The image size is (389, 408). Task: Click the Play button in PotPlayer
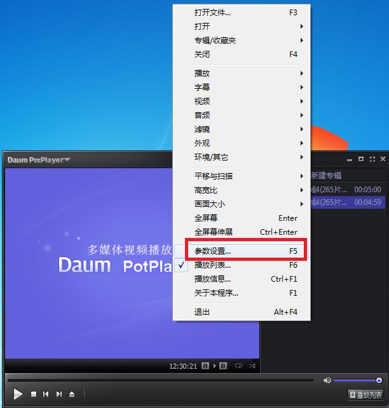coord(18,394)
